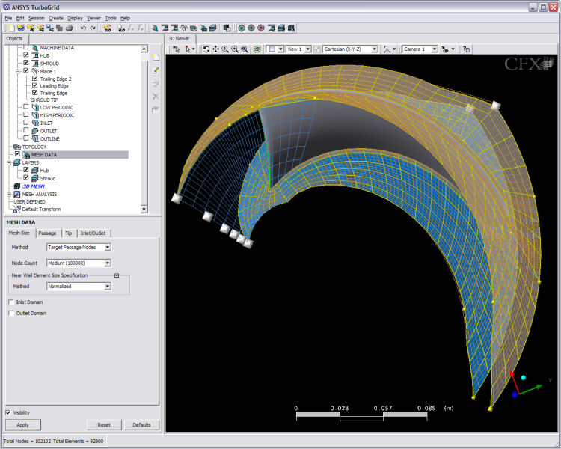Check the Inlet Domain option
The width and height of the screenshot is (561, 449).
click(11, 302)
